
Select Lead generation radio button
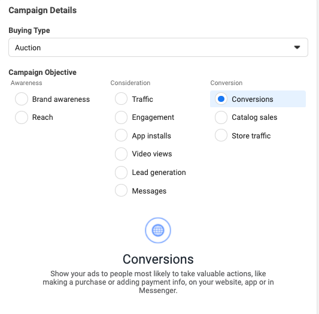point(121,172)
